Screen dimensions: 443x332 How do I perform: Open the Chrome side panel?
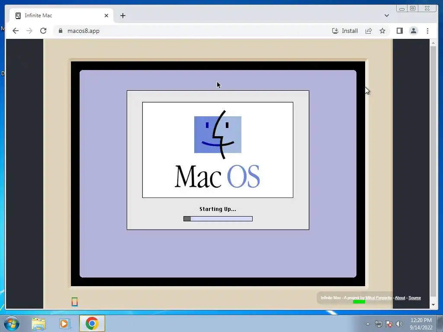point(399,31)
